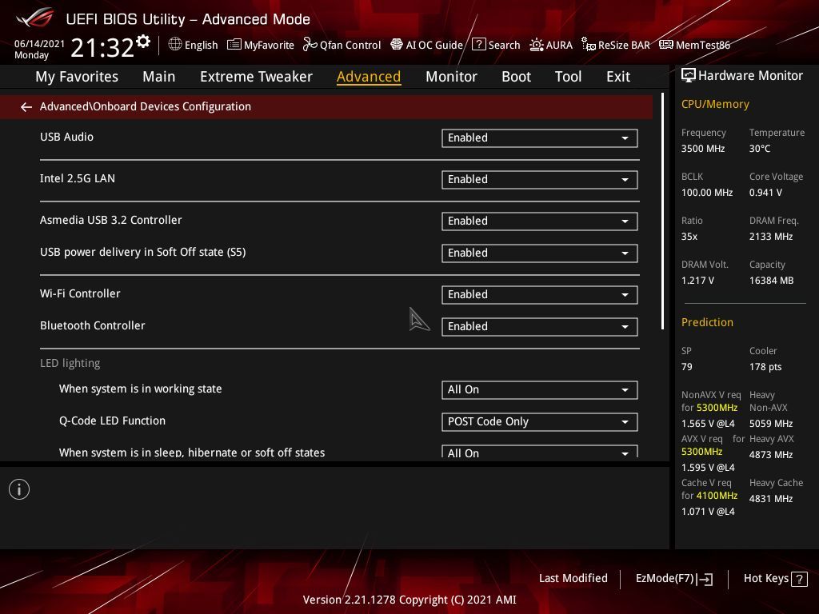Screen dimensions: 819x614
Task: Open the working state LED dropdown
Action: 540,390
